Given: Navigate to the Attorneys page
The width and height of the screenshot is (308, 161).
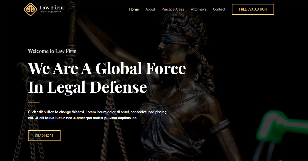Looking at the screenshot, I should [x=198, y=9].
